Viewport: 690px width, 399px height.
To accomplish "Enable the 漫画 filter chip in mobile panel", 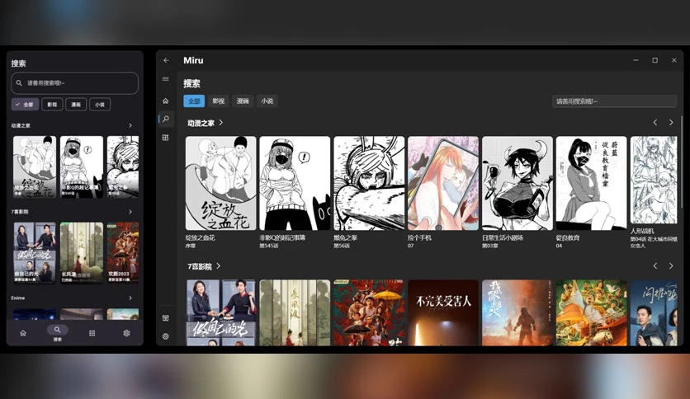I will [x=76, y=105].
